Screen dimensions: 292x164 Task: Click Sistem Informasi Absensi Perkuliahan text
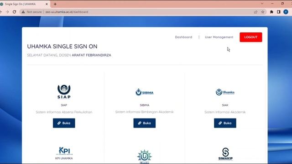[64, 112]
